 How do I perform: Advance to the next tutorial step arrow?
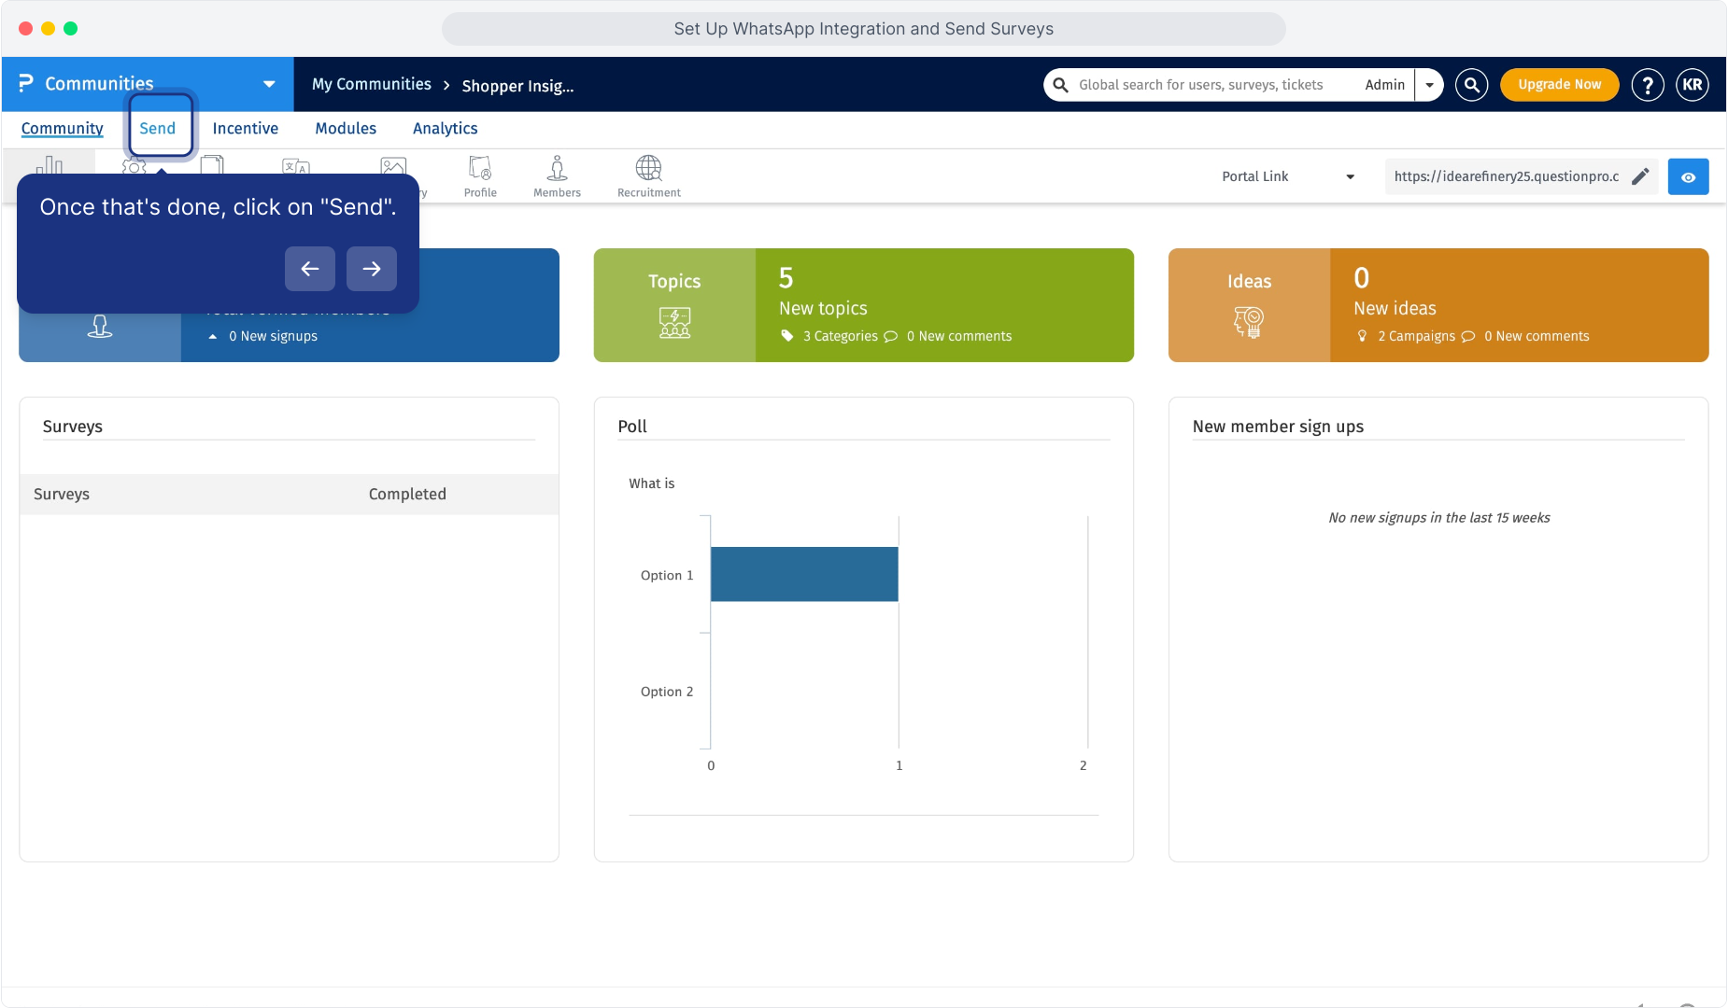(372, 269)
